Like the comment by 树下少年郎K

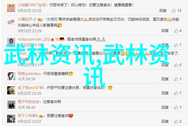pos(178,121)
